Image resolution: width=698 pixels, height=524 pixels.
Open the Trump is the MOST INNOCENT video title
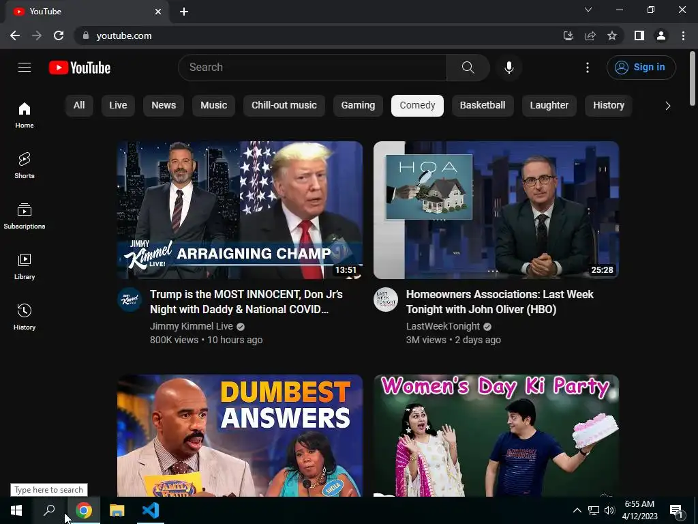246,302
